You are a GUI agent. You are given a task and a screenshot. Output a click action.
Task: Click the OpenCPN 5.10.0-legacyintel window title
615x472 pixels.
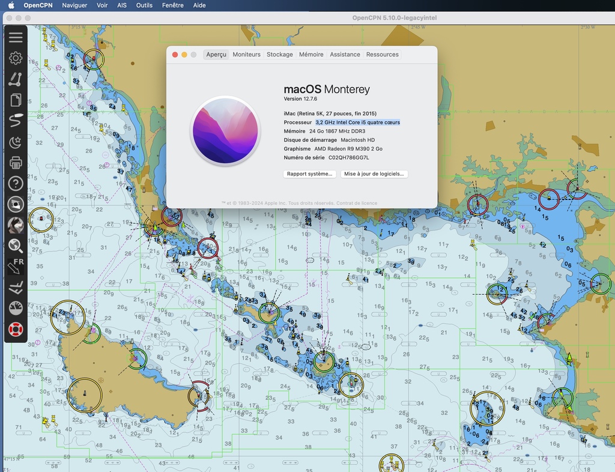[x=394, y=17]
